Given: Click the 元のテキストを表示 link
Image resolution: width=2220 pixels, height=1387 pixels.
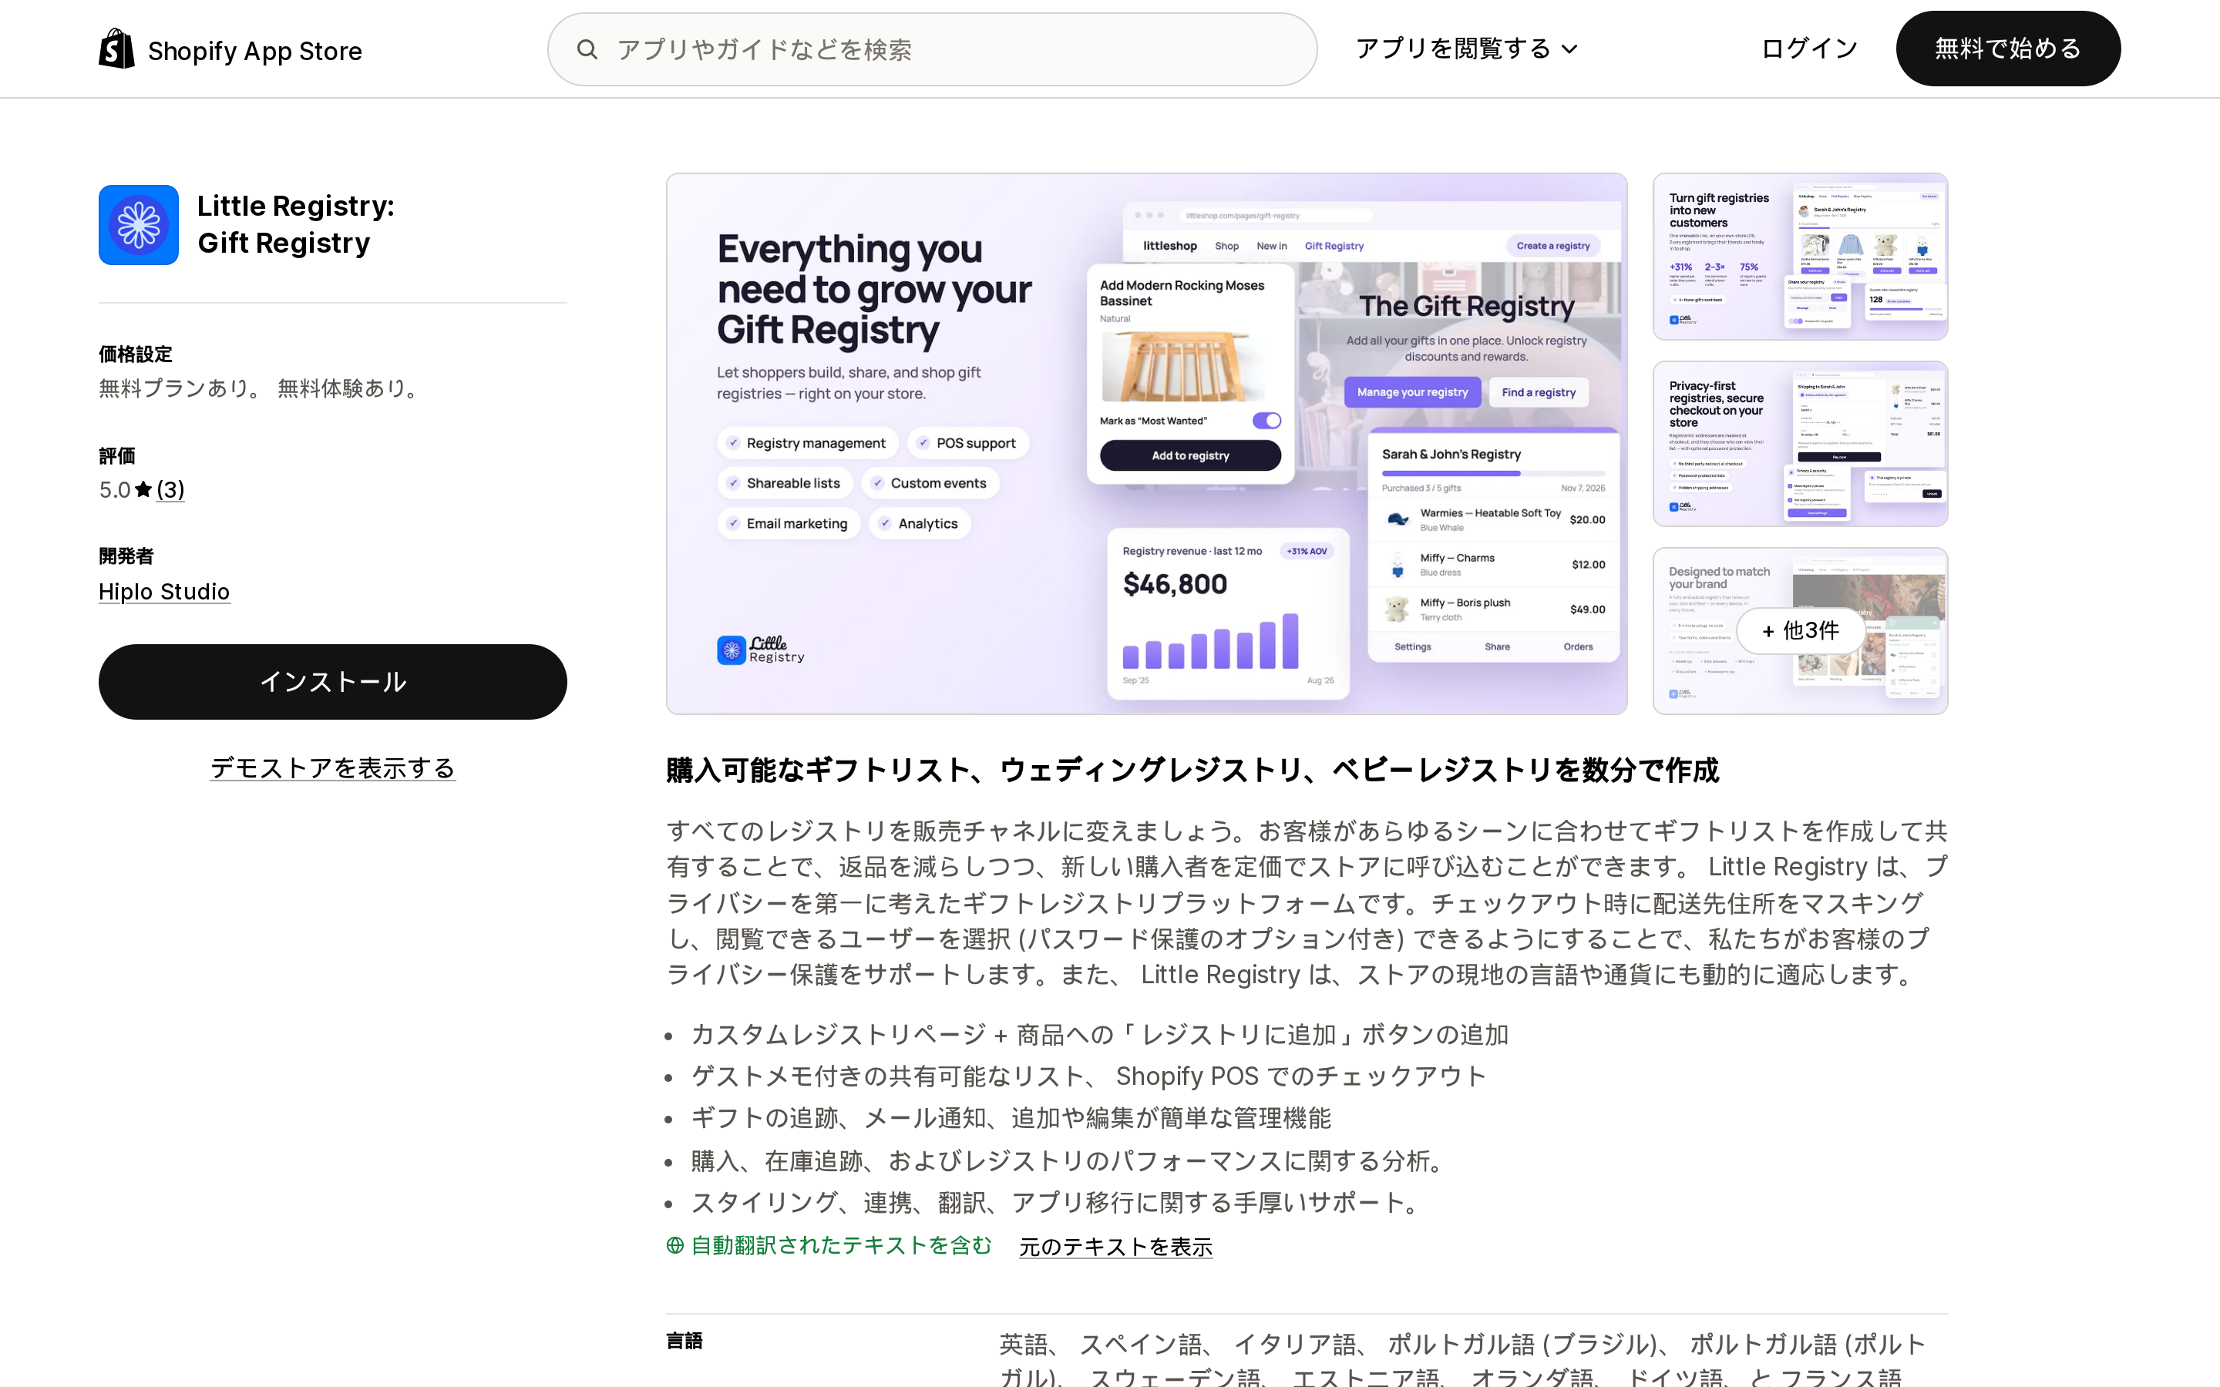Looking at the screenshot, I should click(x=1115, y=1247).
